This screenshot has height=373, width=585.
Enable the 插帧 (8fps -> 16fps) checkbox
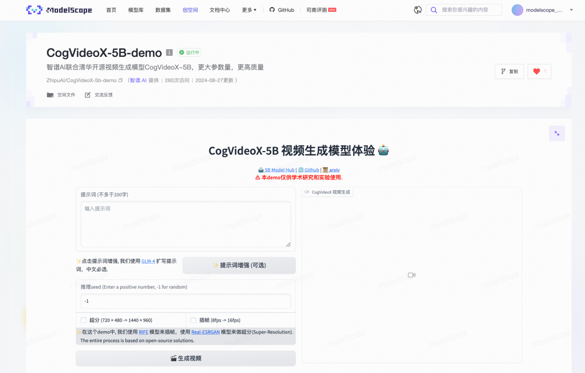click(x=193, y=320)
